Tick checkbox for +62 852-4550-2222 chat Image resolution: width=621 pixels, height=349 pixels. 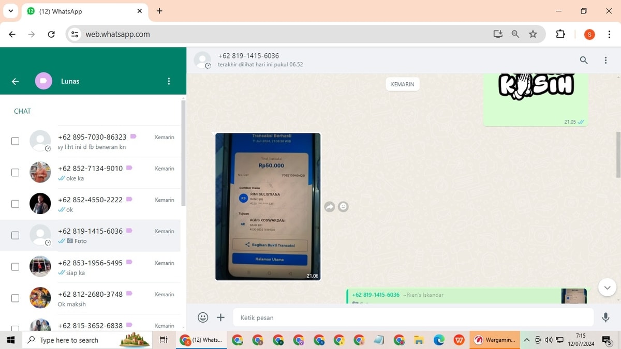[15, 204]
